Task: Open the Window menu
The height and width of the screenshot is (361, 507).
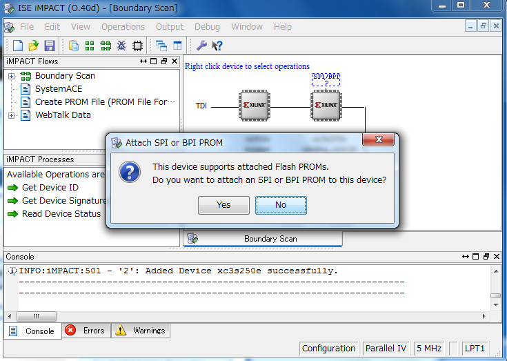Action: pos(247,26)
